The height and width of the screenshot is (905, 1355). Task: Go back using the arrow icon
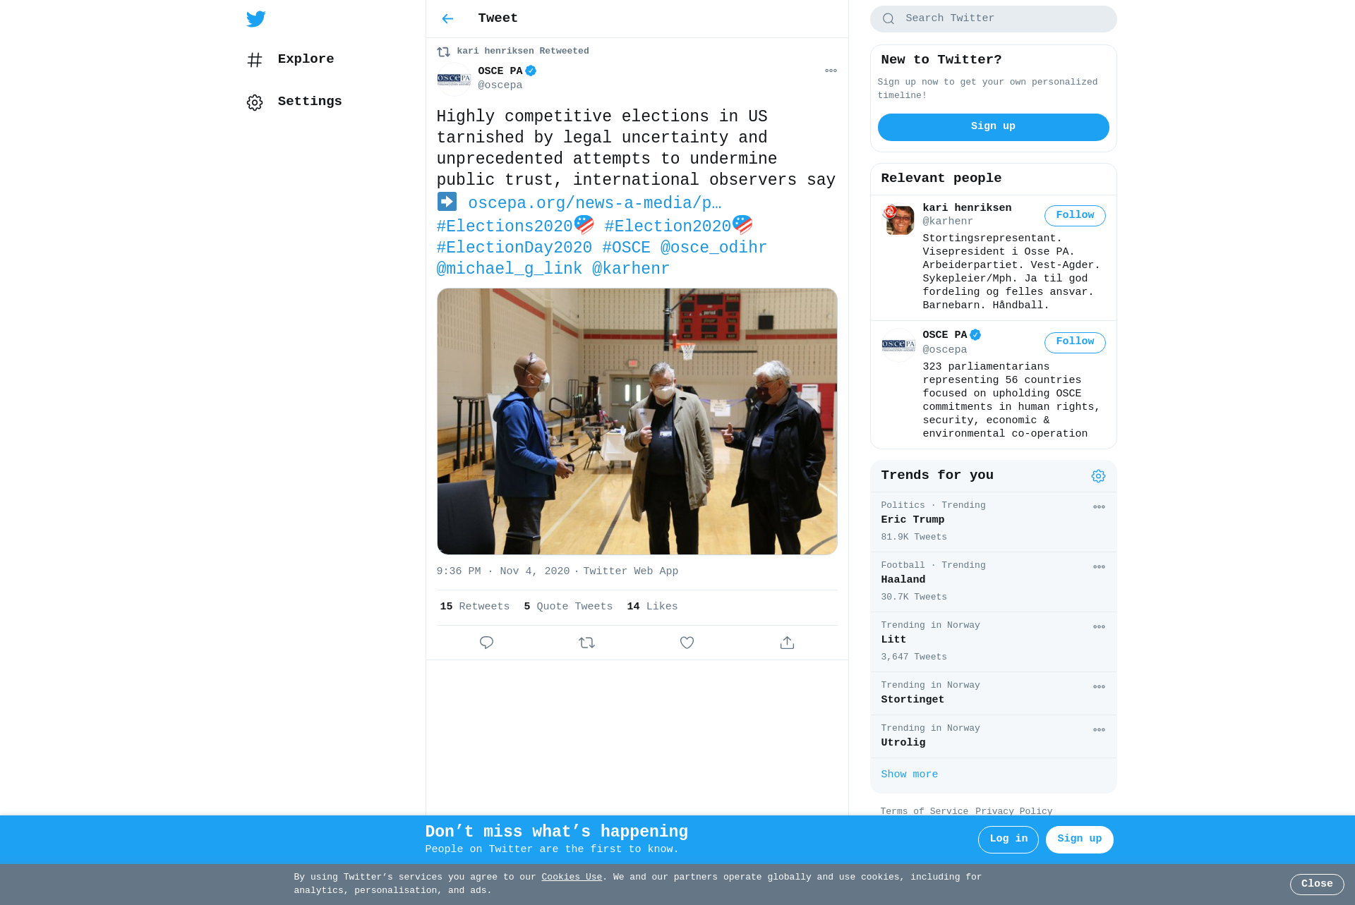pyautogui.click(x=447, y=19)
